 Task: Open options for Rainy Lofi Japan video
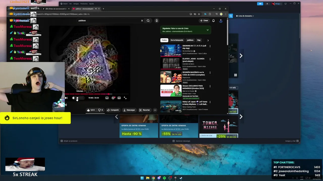pyautogui.click(x=210, y=102)
